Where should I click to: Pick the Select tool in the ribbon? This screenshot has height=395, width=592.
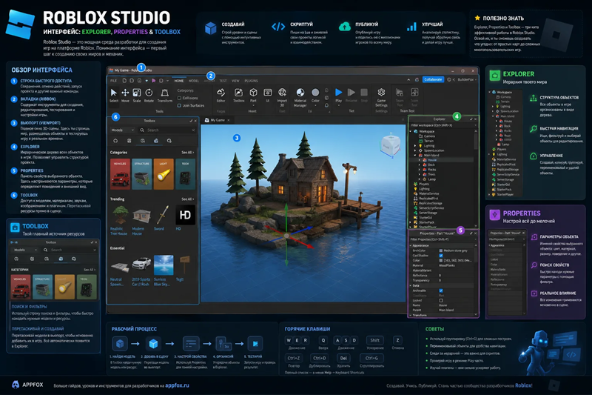pyautogui.click(x=114, y=96)
